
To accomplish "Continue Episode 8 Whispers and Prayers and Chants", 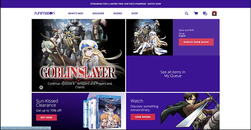I will pos(80,85).
